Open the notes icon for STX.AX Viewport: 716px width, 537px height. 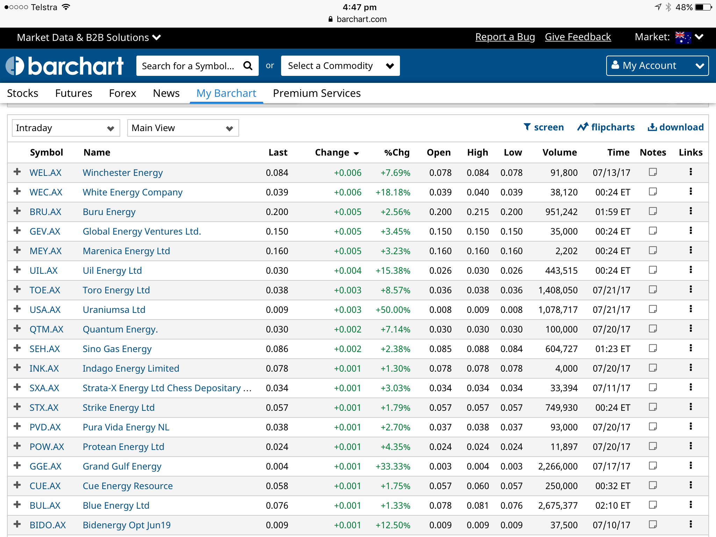point(653,407)
